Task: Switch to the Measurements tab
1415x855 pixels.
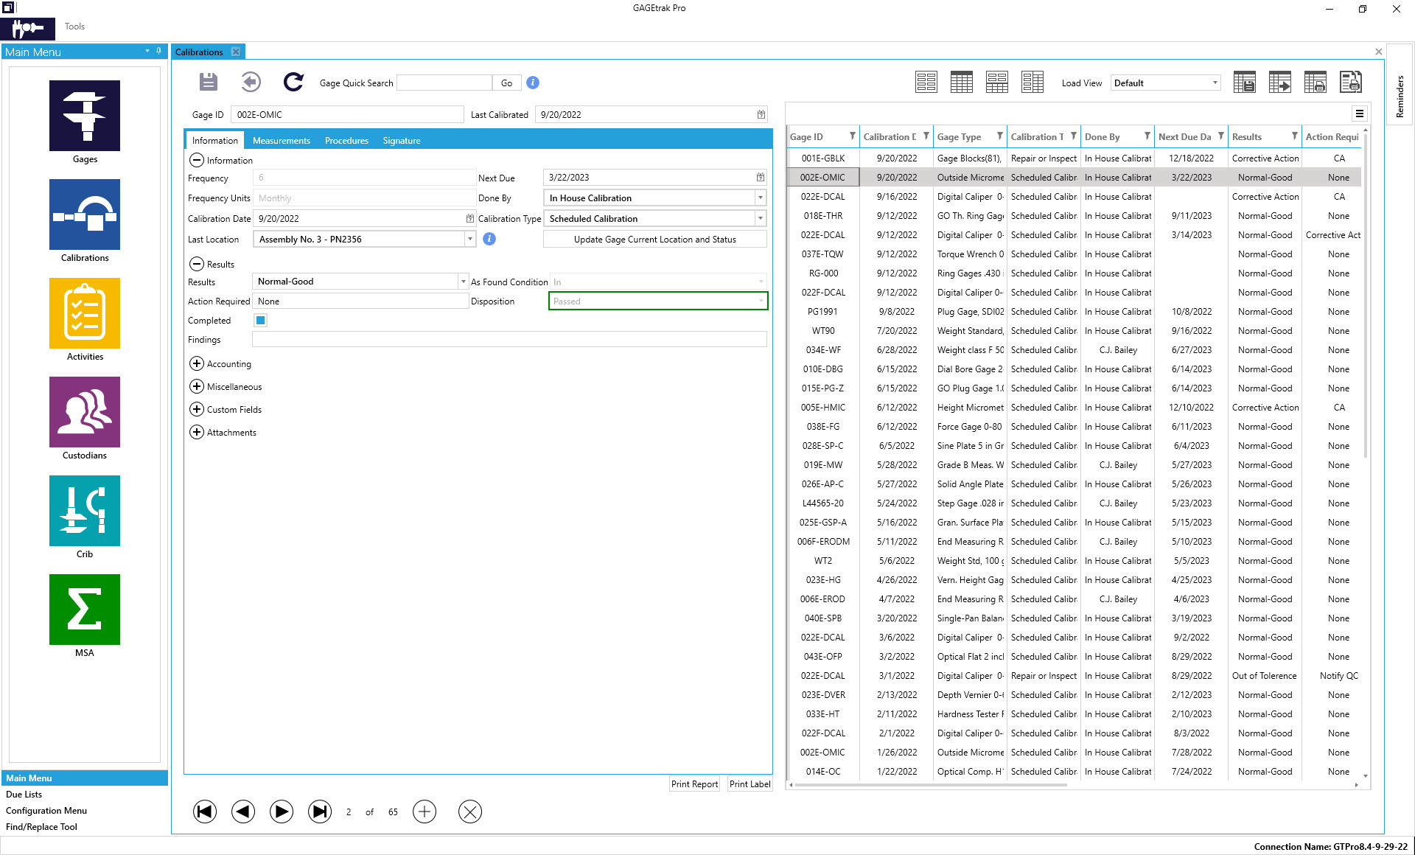Action: pyautogui.click(x=279, y=141)
